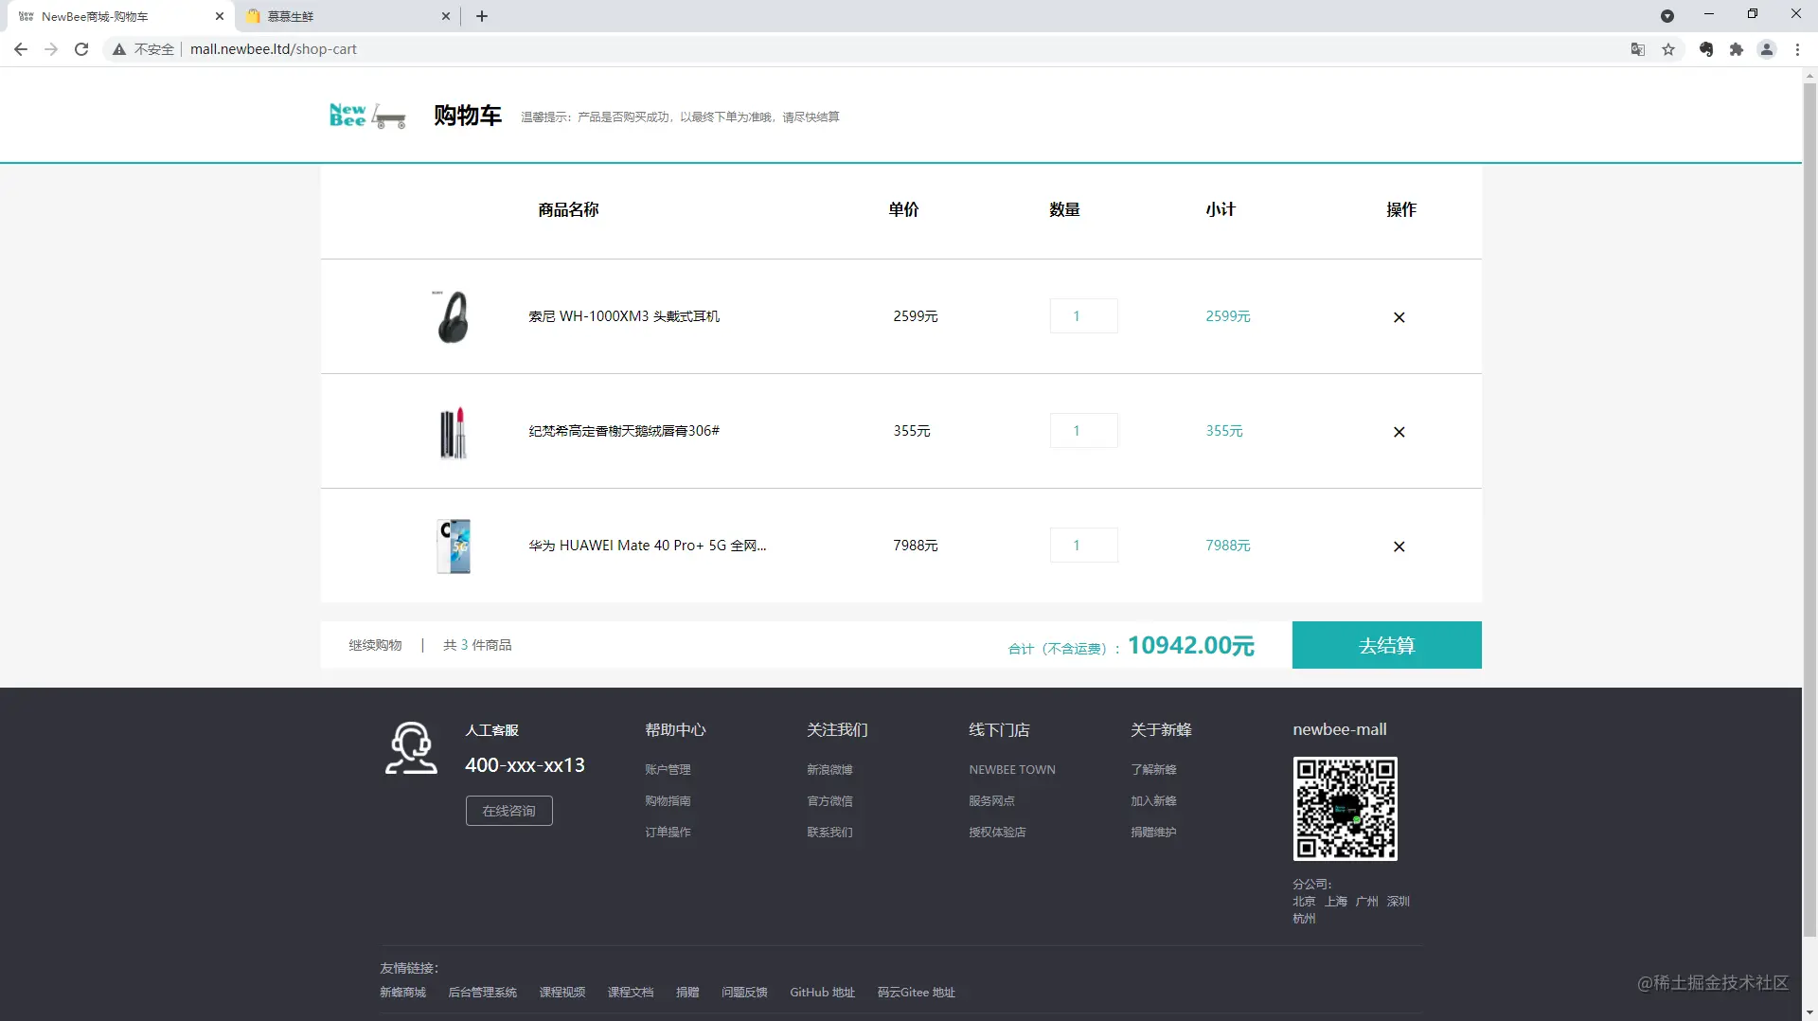The image size is (1818, 1021).
Task: Open the 新蜂商城 friendly link
Action: coord(402,993)
